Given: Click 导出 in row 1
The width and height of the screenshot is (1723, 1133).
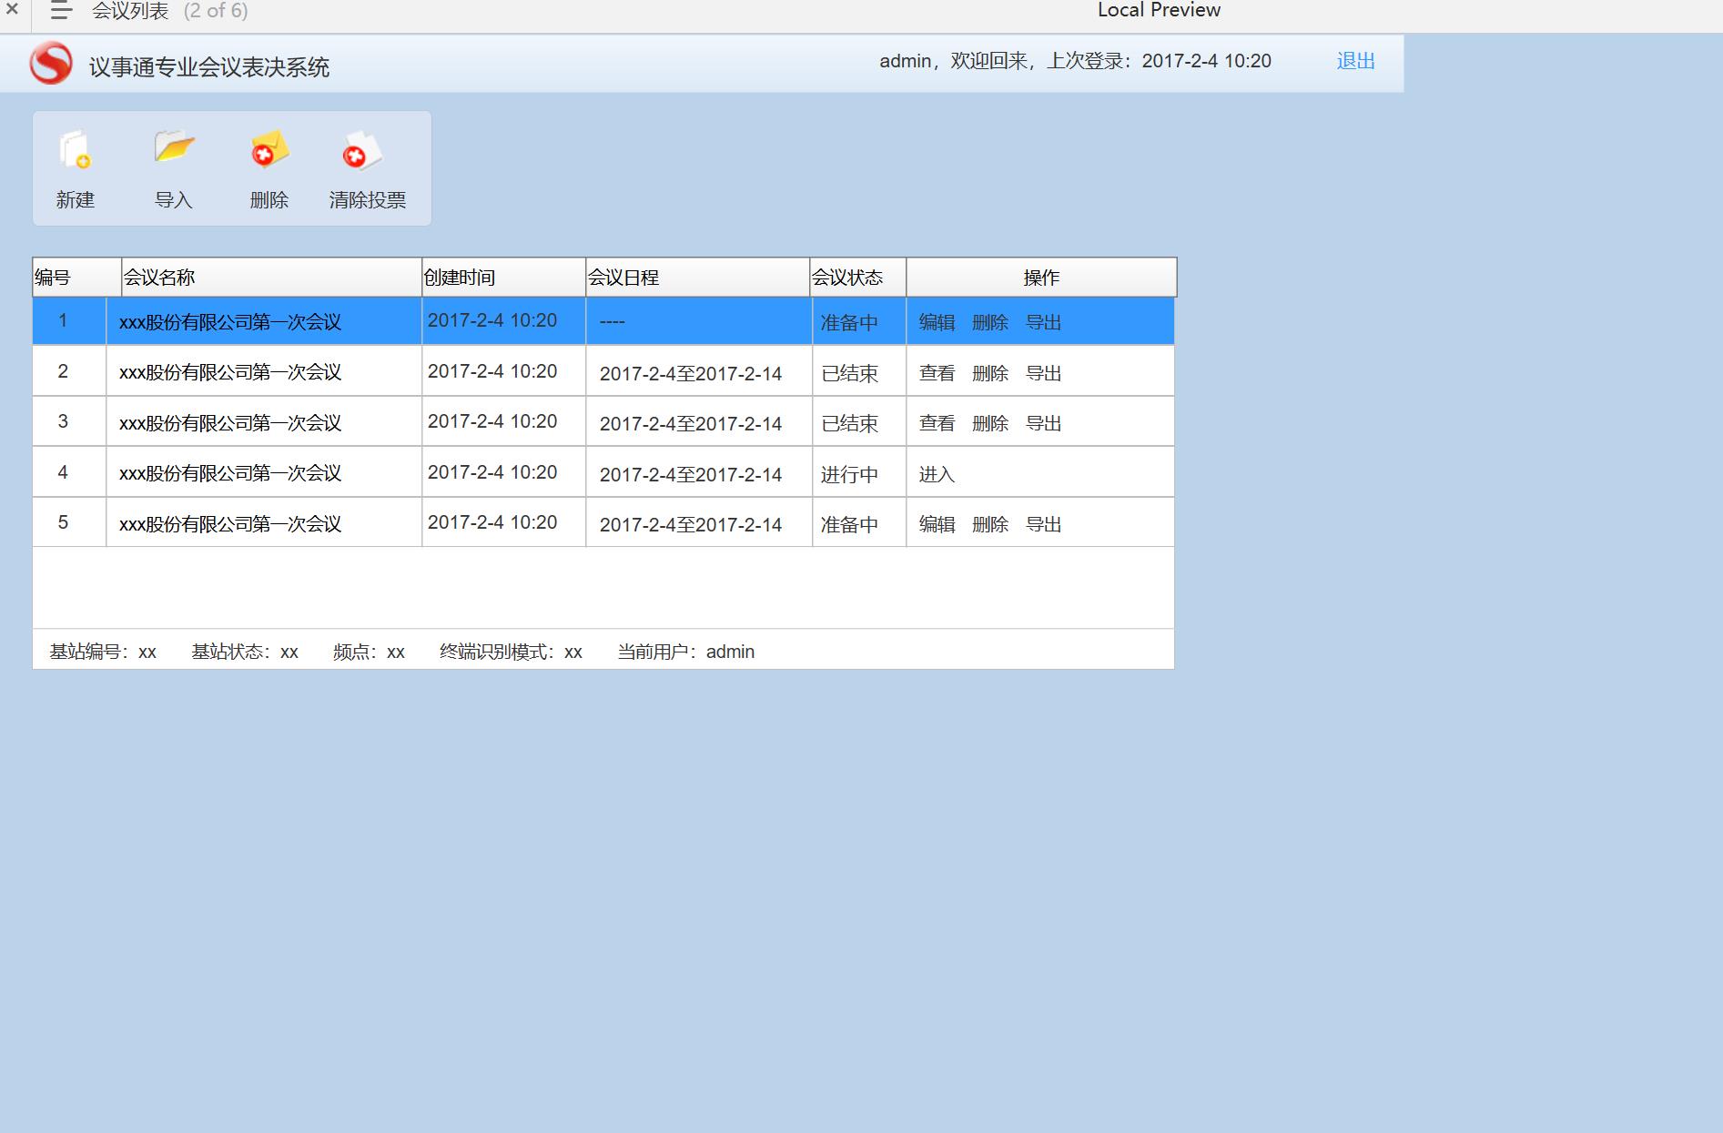Looking at the screenshot, I should pyautogui.click(x=1044, y=322).
